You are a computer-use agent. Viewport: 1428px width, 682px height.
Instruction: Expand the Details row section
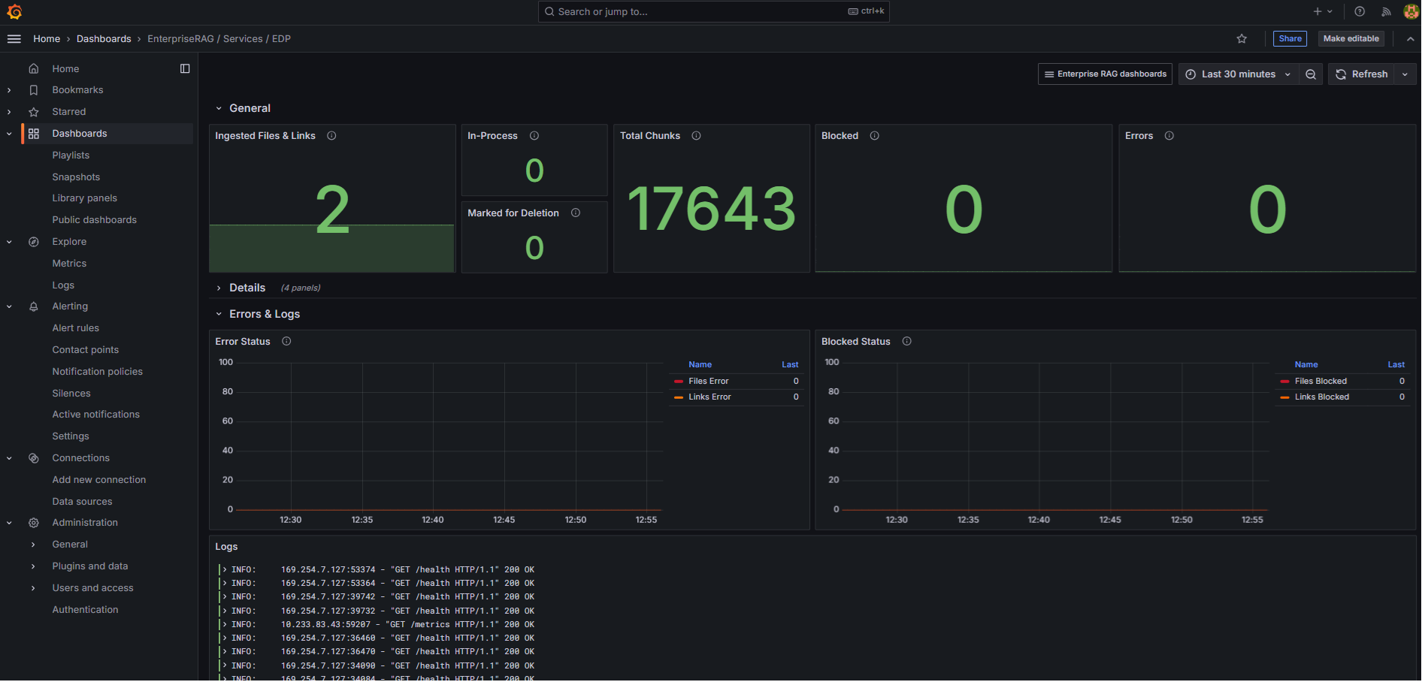219,288
